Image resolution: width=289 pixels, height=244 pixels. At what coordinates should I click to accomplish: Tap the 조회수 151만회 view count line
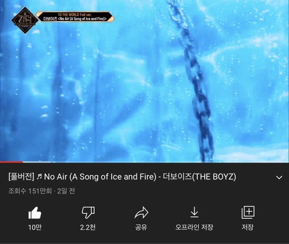point(42,191)
